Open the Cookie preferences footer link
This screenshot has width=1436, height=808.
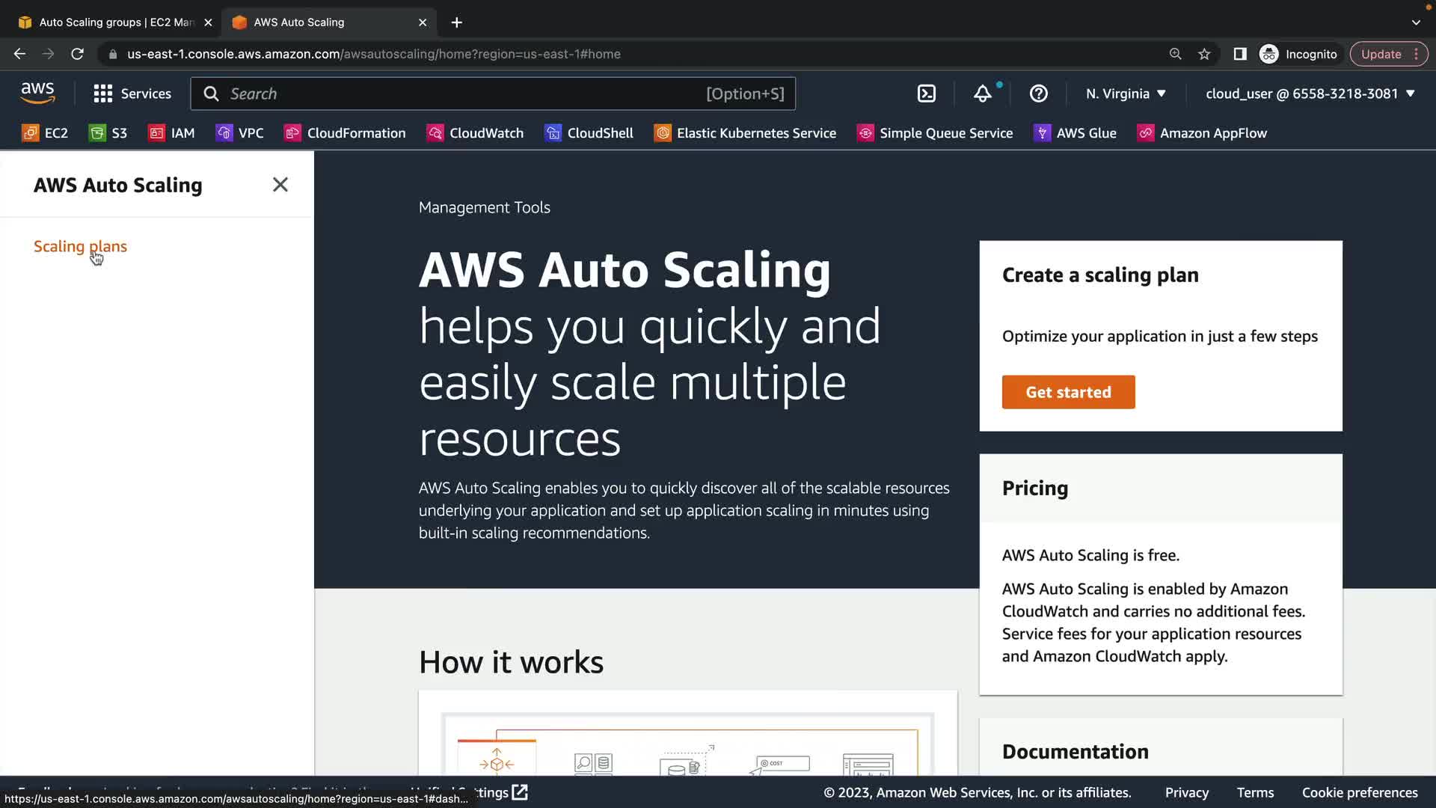[x=1359, y=792]
